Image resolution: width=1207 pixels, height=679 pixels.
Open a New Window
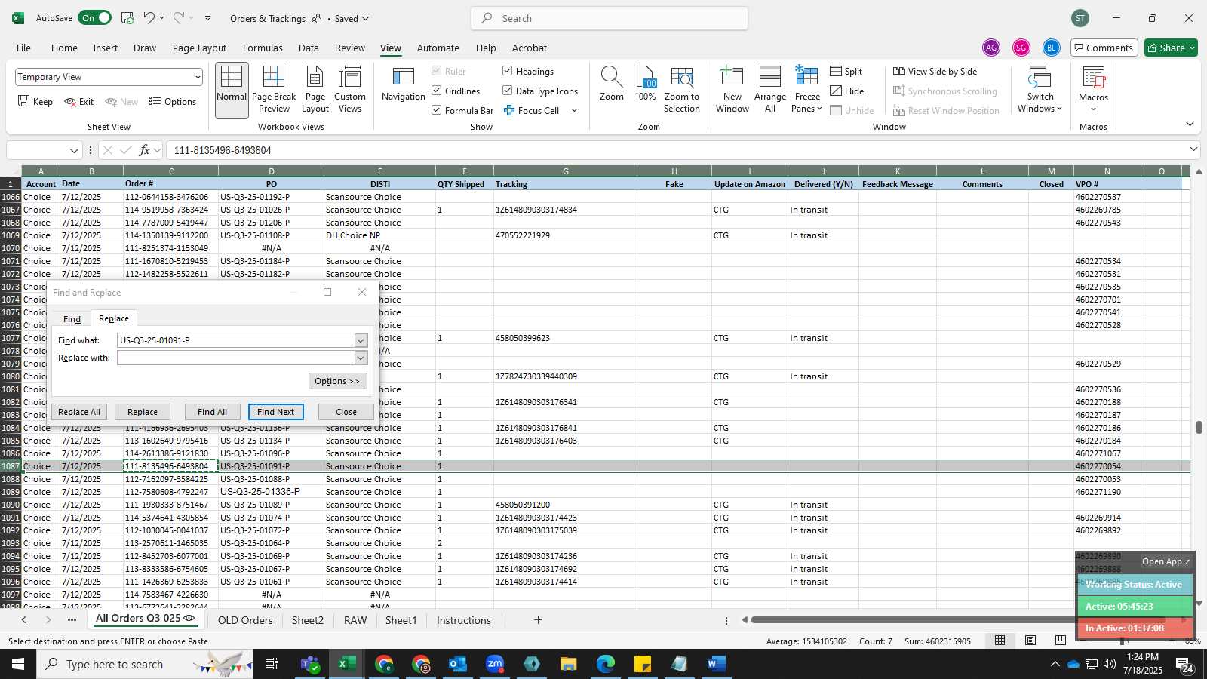[x=732, y=90]
